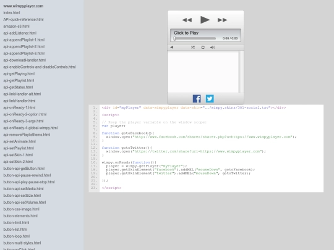
Task: Toggle shuffle mode in the player
Action: pyautogui.click(x=193, y=47)
